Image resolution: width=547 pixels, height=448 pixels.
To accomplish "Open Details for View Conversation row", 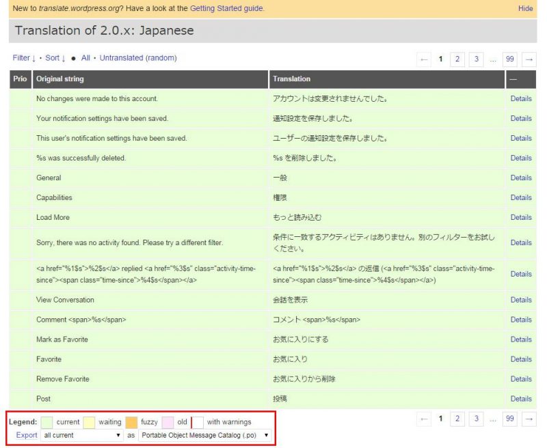I will pos(521,300).
